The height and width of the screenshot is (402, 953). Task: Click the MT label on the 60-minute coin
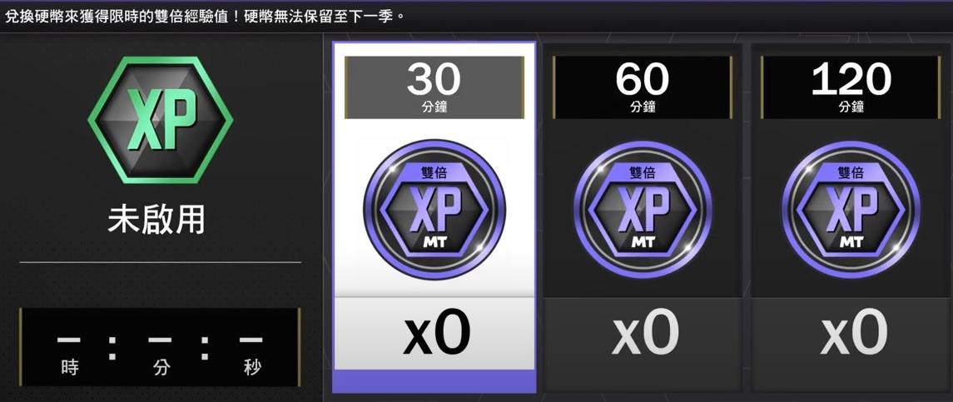click(x=643, y=242)
